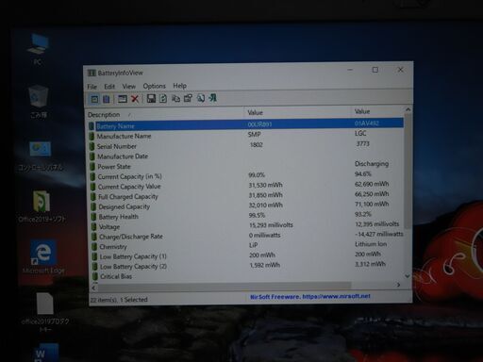Click the vertical scrollbar down arrow
Image resolution: width=483 pixels, height=362 pixels.
point(408,276)
